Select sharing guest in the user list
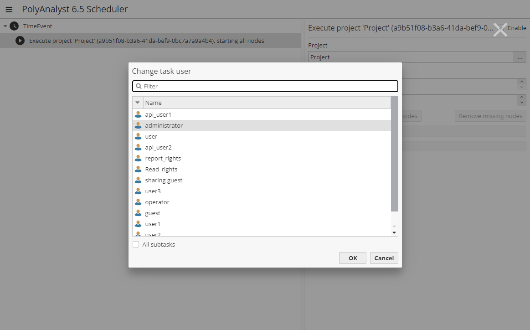Screen dimensions: 530x330 (x=164, y=180)
